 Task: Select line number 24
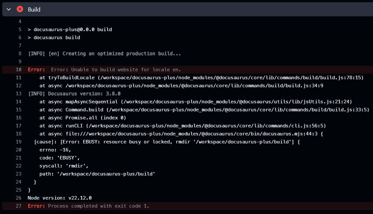[x=19, y=182]
